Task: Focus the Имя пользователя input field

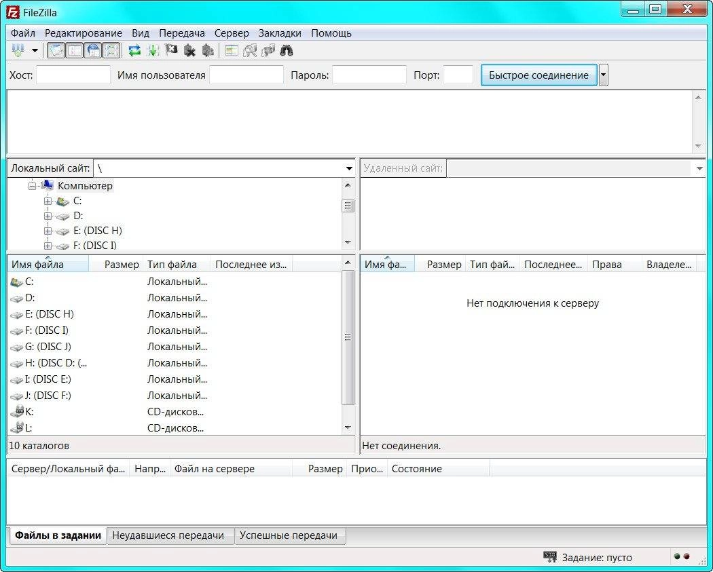Action: (x=246, y=75)
